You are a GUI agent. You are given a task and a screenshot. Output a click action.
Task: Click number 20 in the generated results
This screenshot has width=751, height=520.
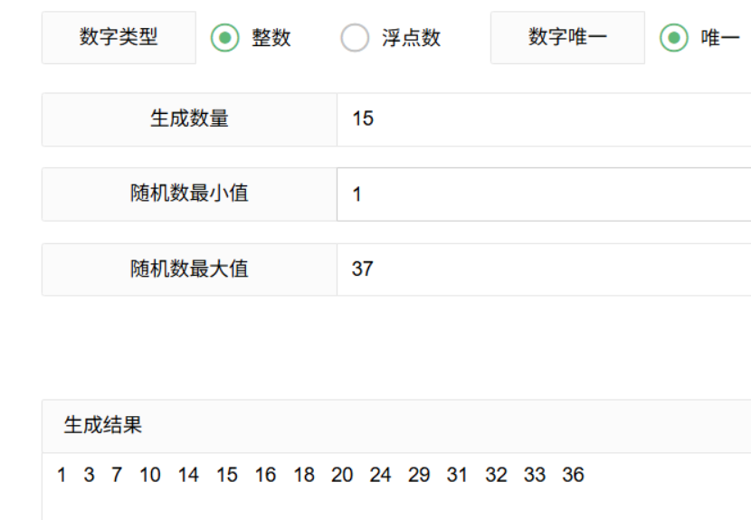(x=342, y=475)
